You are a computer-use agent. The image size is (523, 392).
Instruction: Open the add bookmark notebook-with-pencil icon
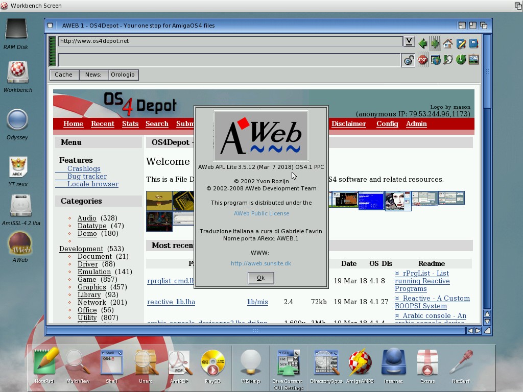(461, 44)
